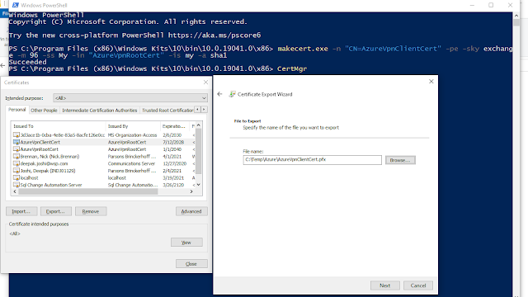Click the https://aka.ms/pscore6 link text

(214, 35)
